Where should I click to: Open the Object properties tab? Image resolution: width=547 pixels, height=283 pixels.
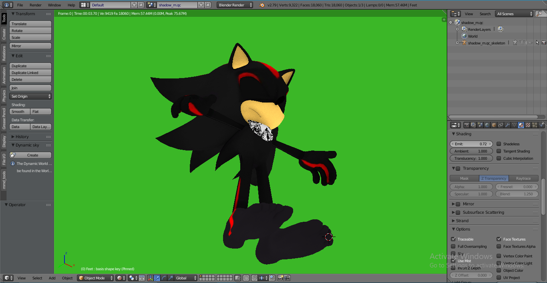[x=494, y=125]
